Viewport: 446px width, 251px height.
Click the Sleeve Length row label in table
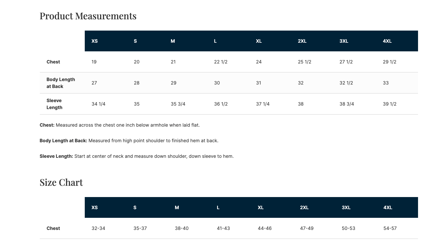(54, 104)
